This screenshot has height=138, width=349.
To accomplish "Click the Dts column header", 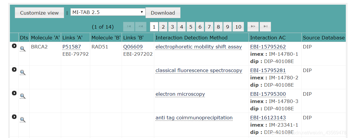I will pos(24,38).
